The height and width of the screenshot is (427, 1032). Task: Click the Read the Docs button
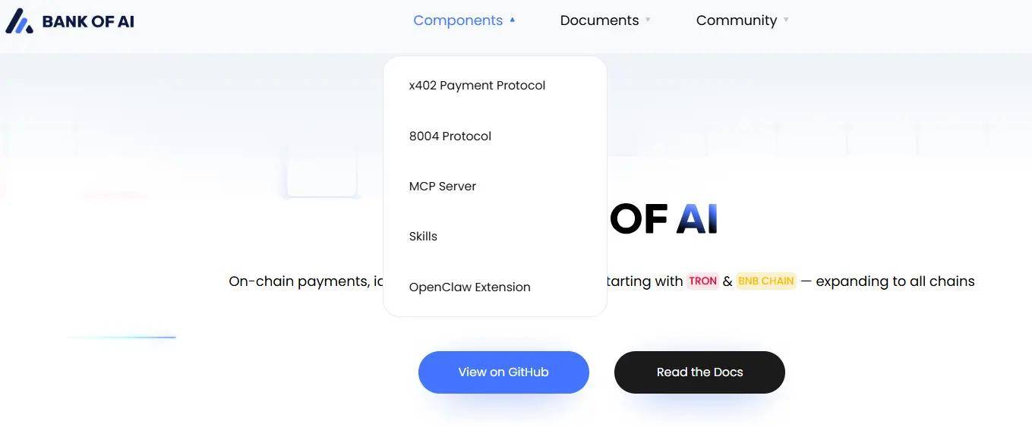pos(699,372)
